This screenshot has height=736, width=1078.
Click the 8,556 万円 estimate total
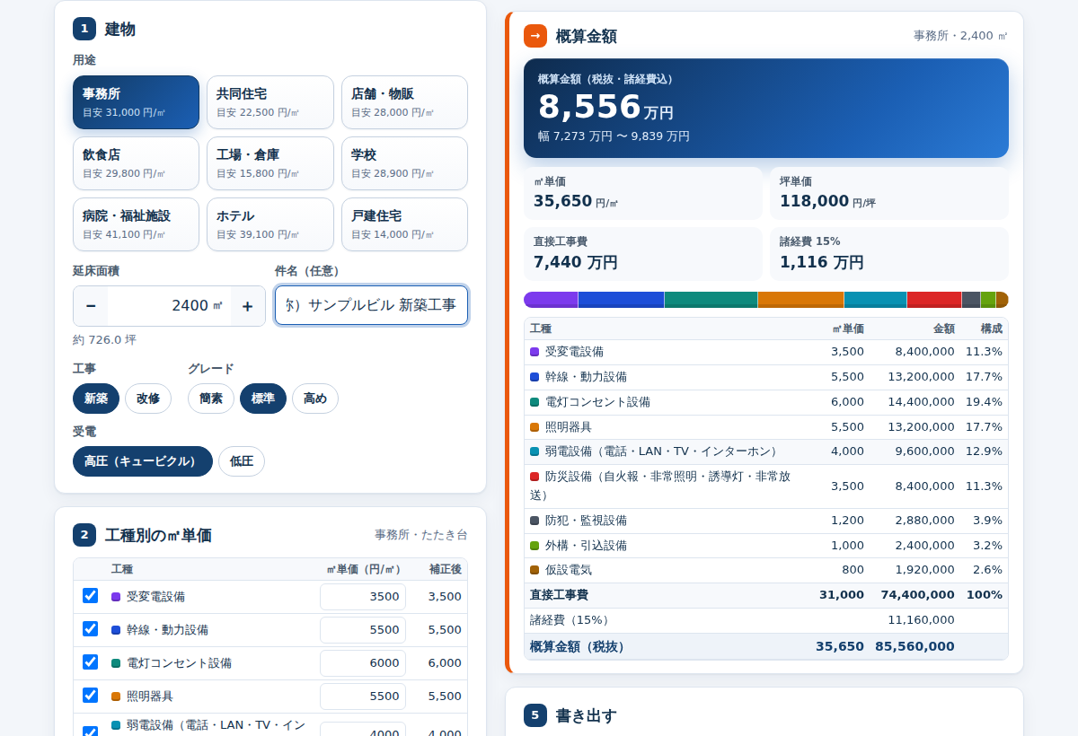point(605,107)
